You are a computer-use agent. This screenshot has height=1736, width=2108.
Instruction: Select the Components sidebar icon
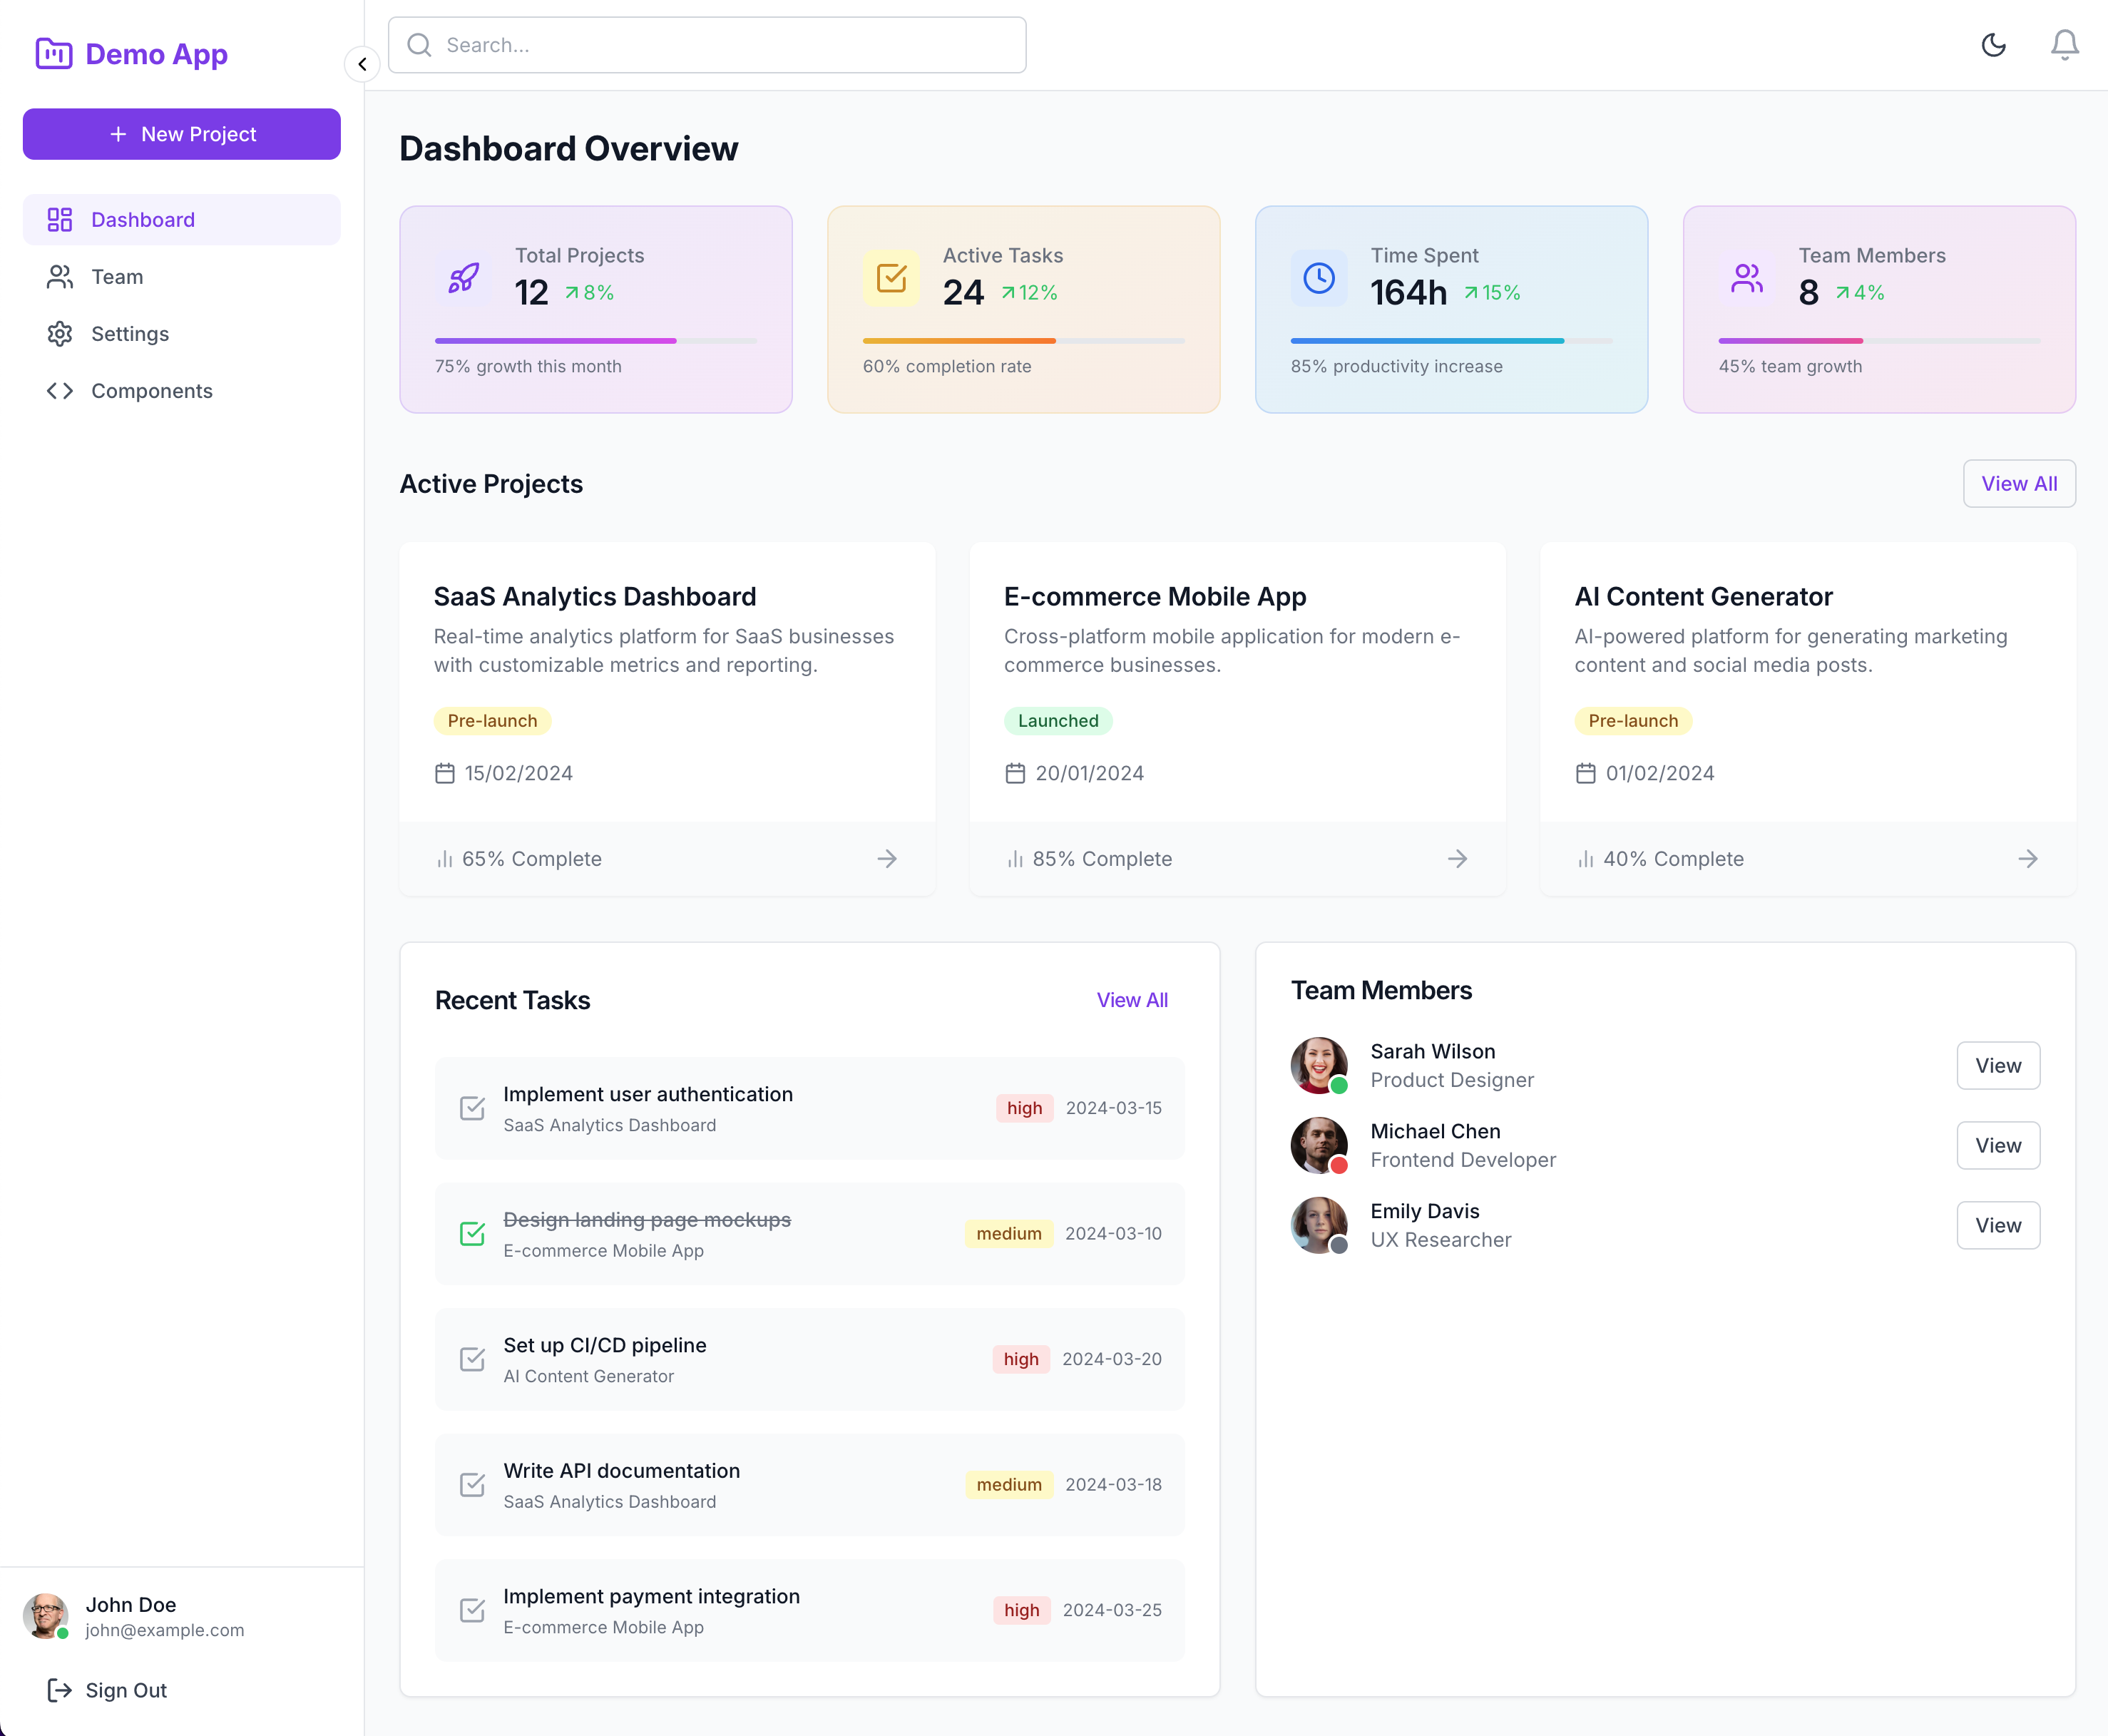[60, 390]
